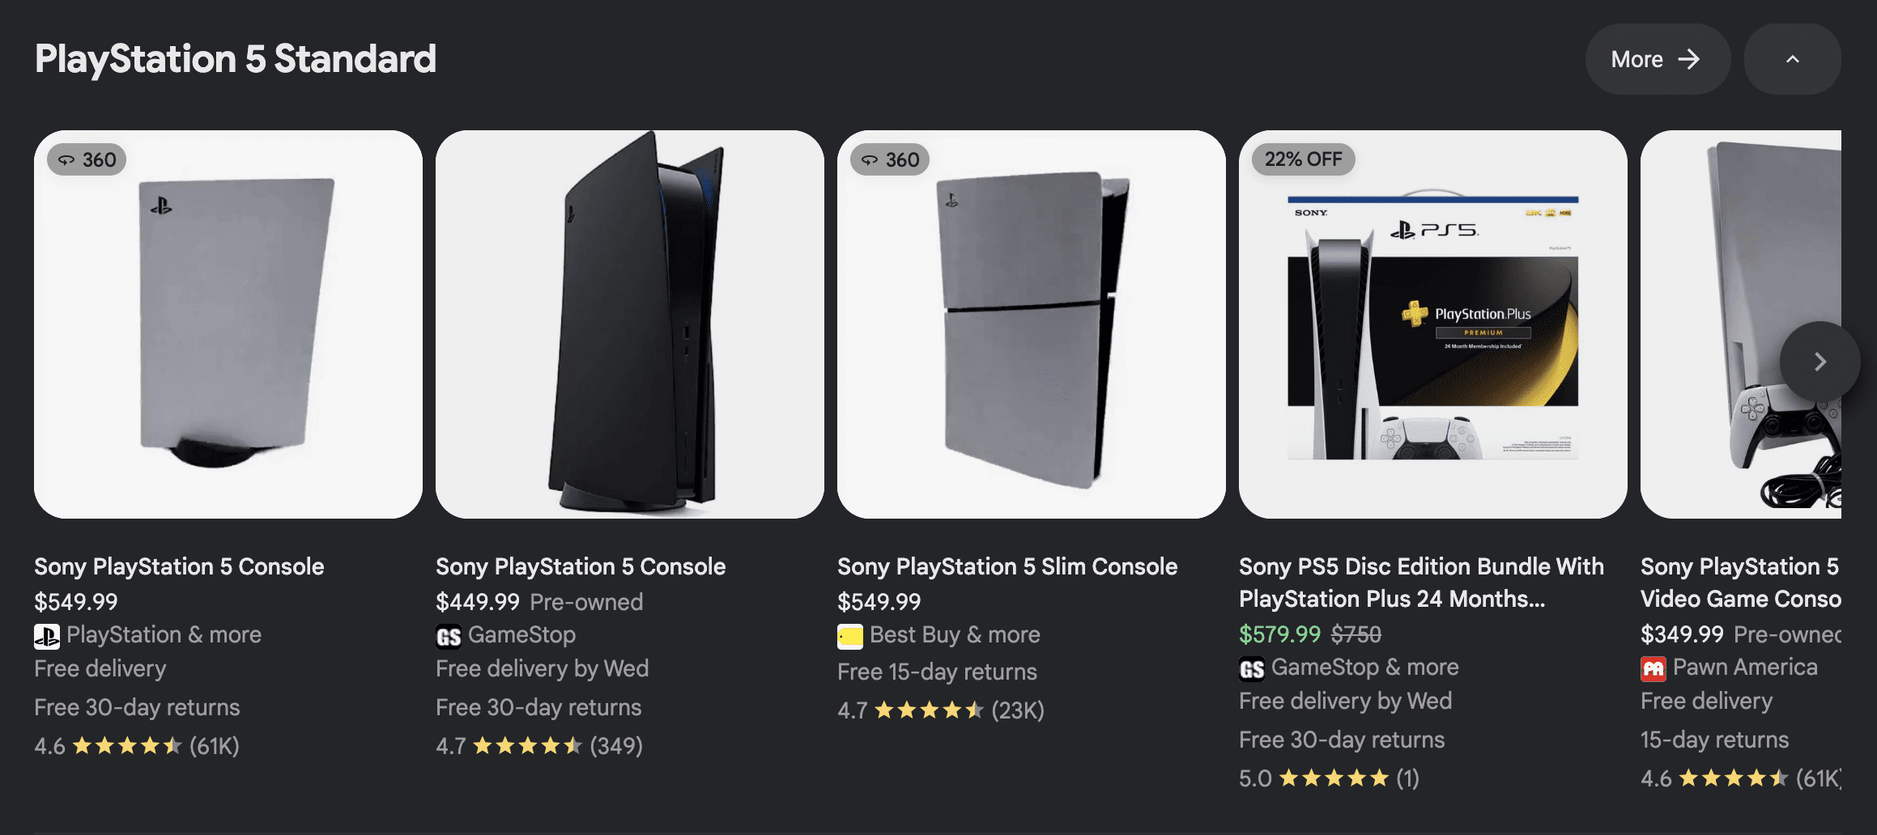Viewport: 1877px width, 835px height.
Task: Click the 22% OFF badge
Action: pyautogui.click(x=1303, y=159)
